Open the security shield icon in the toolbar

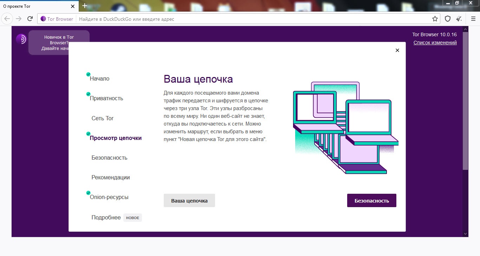click(447, 18)
